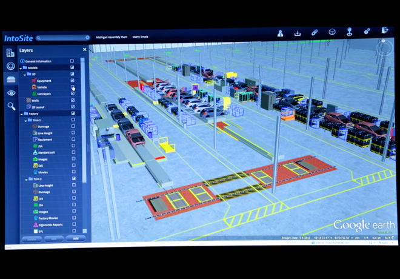Click the pink Ergonomic Reports icon
This screenshot has width=400, height=279.
(x=36, y=224)
